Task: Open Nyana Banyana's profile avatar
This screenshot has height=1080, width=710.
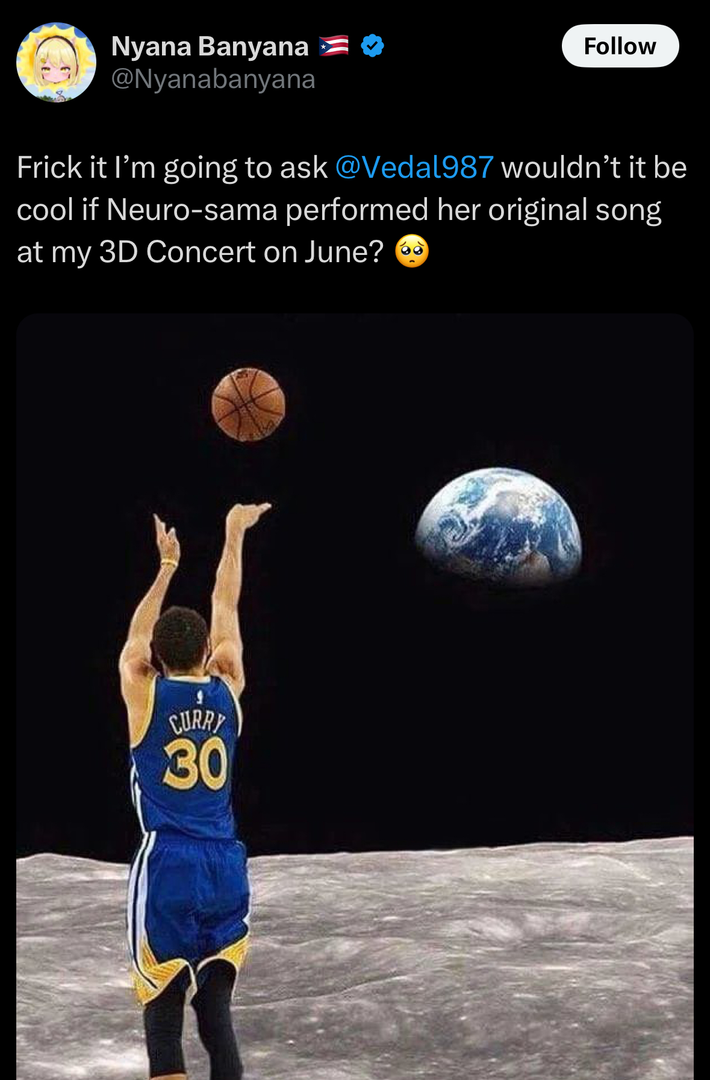Action: click(56, 62)
